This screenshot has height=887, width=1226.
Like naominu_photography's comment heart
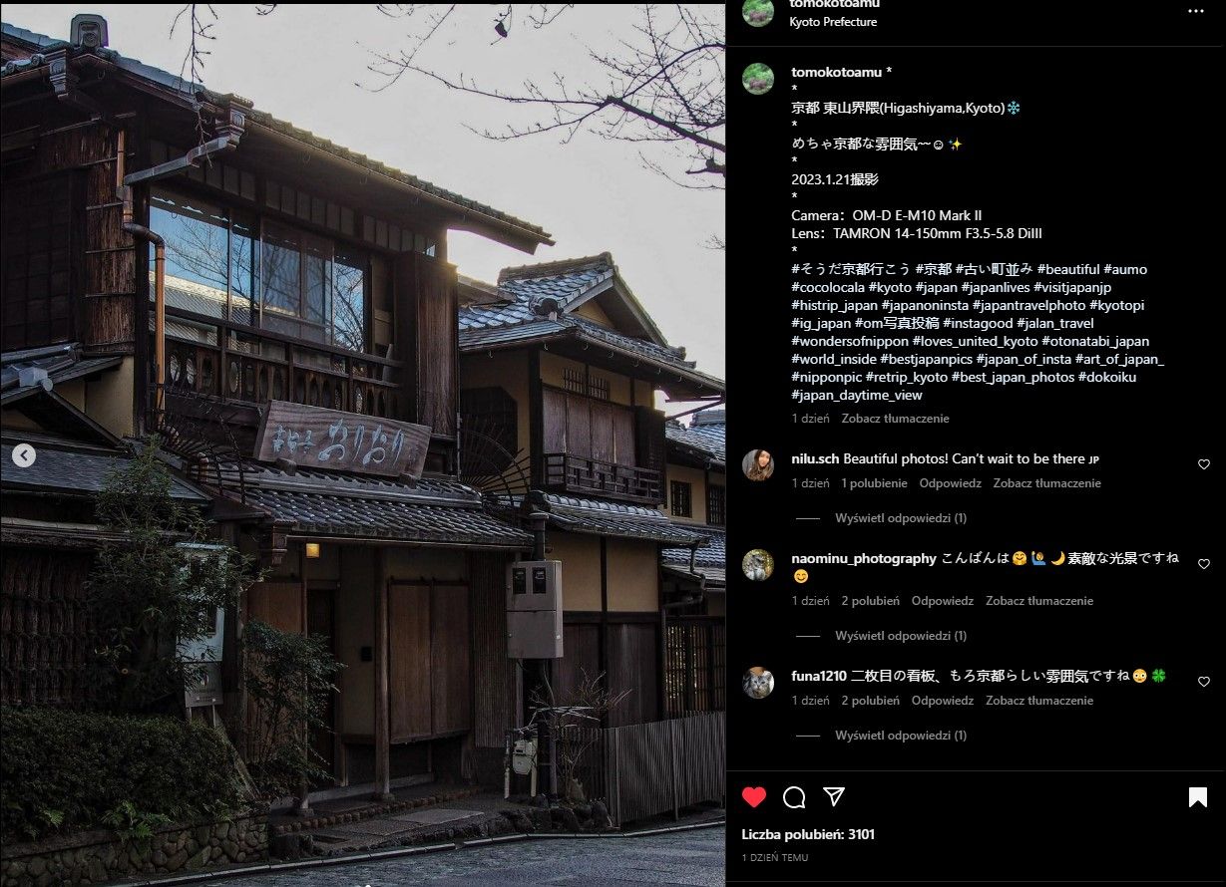tap(1204, 564)
